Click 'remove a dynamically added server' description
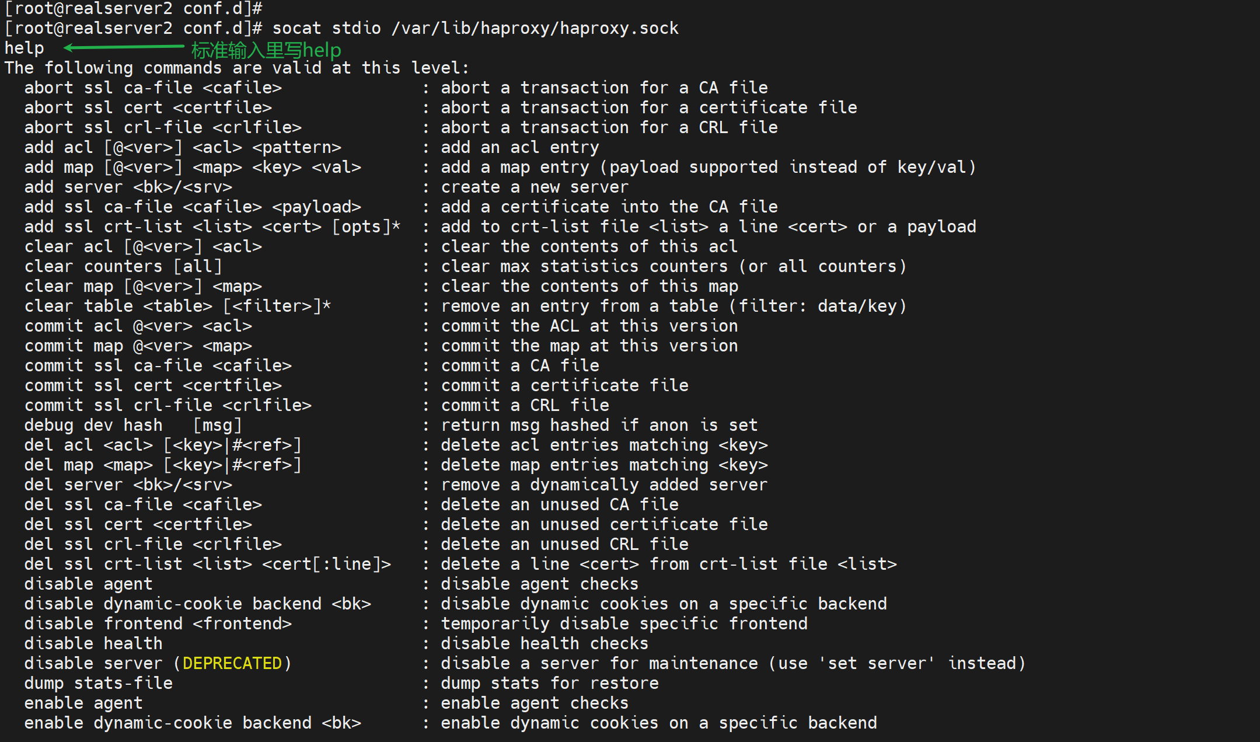The width and height of the screenshot is (1260, 742). point(604,485)
